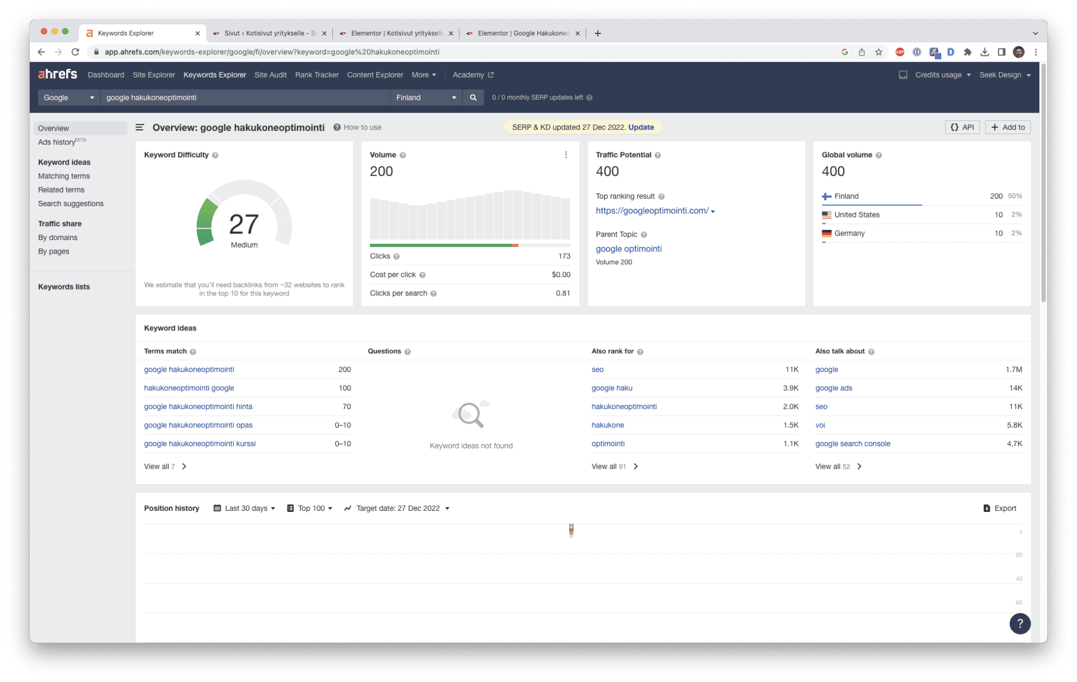Image resolution: width=1077 pixels, height=682 pixels.
Task: Open the Volume card three-dot menu
Action: tap(565, 155)
